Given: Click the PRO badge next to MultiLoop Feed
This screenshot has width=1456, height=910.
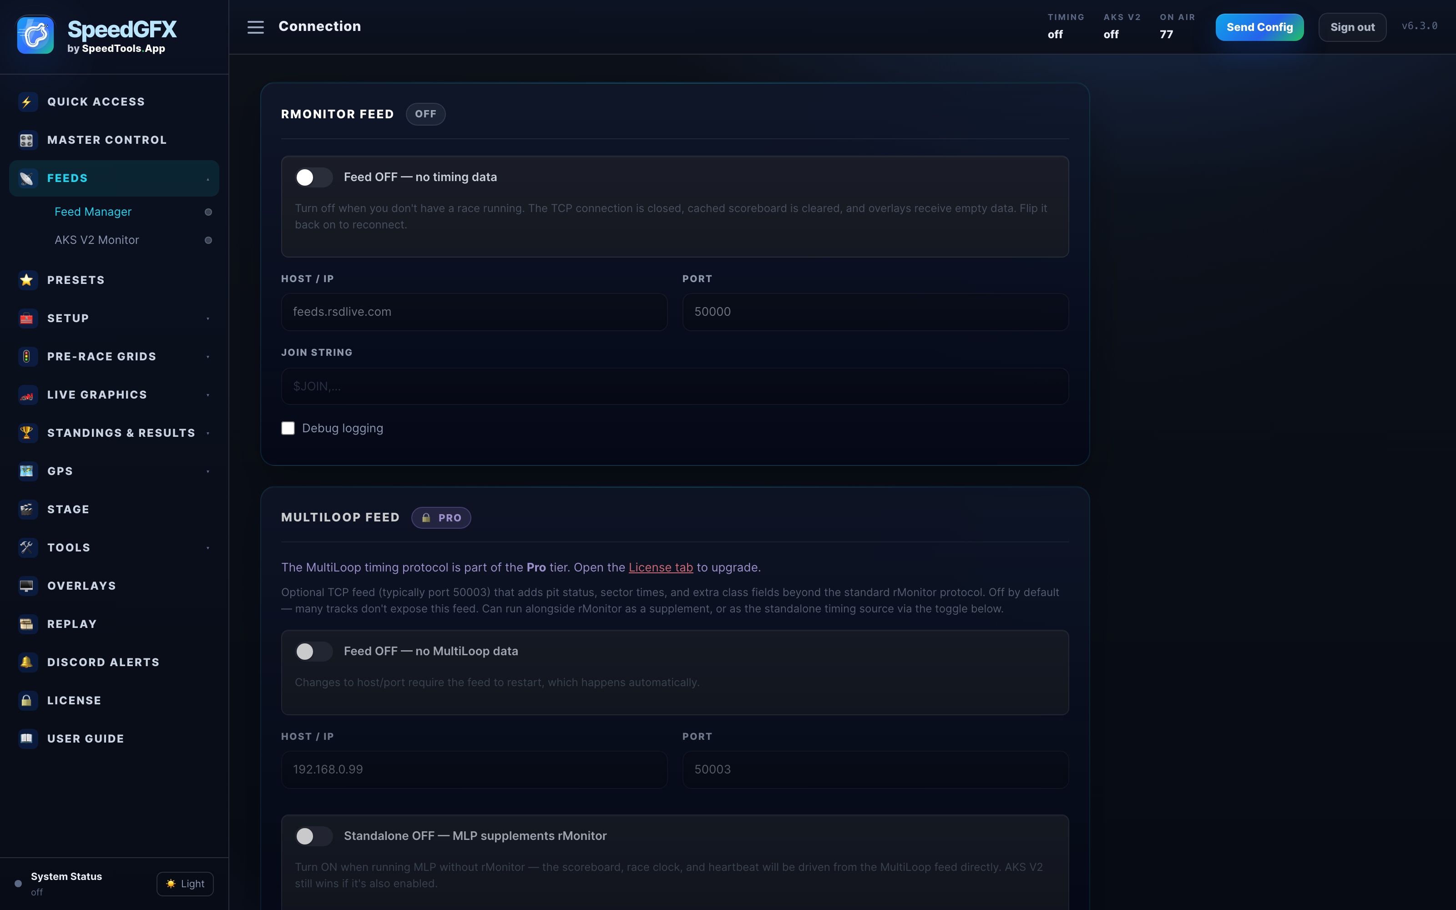Looking at the screenshot, I should [x=441, y=518].
